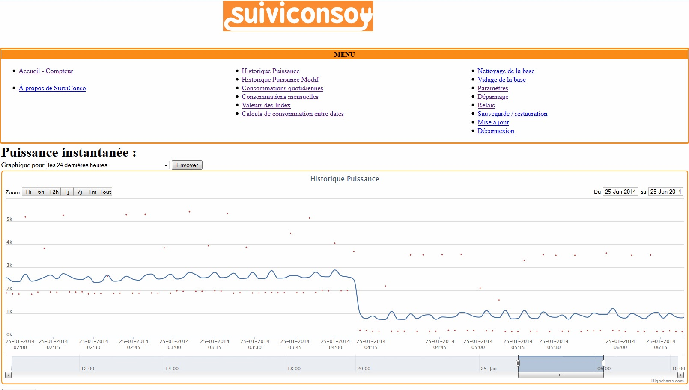Viewport: 689px width, 390px height.
Task: Click the 25-01-2014 03:00 axis label
Action: click(x=174, y=344)
